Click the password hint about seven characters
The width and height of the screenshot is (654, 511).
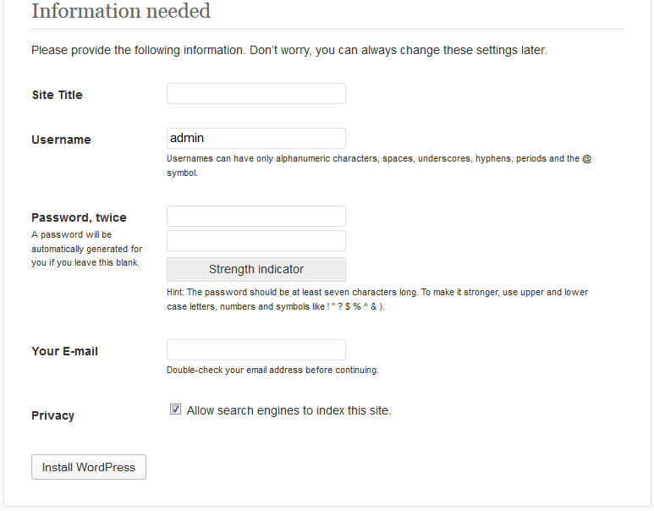[x=376, y=293]
